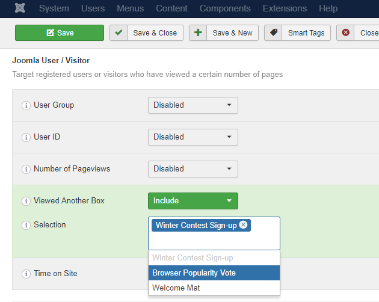The image size is (379, 302).
Task: Open the Users menu
Action: [x=93, y=8]
